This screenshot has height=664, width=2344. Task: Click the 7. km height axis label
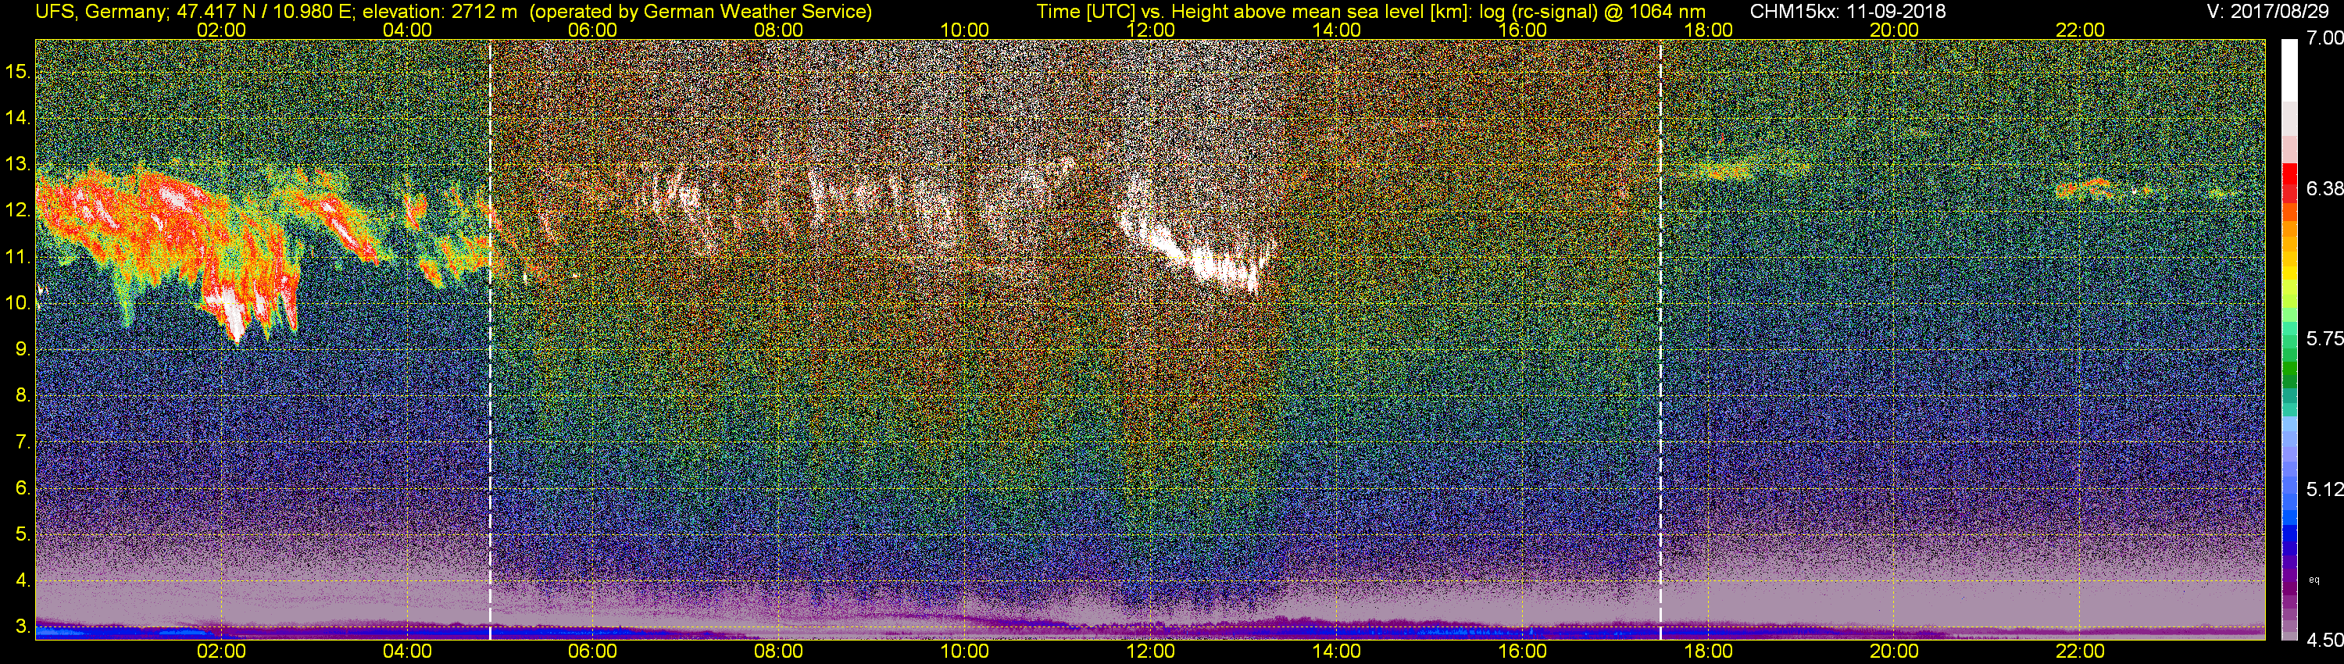point(23,442)
